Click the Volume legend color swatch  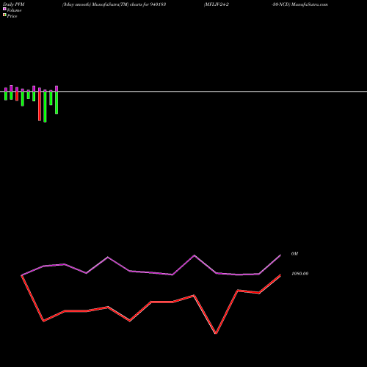click(x=4, y=9)
